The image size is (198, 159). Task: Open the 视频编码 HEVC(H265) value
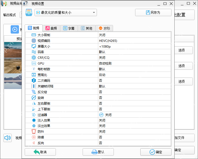(x=135, y=41)
